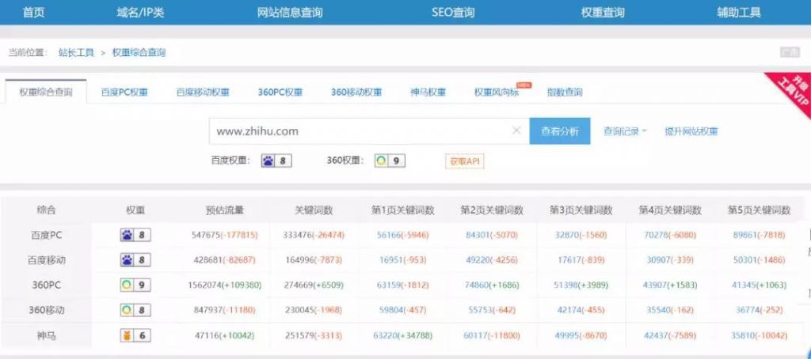Expand the 查询记录 dropdown
Screen dimensions: 811x359
626,131
